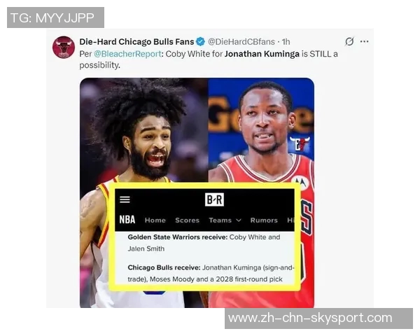Open the three-dot more options menu
420x336 pixels.
(x=364, y=41)
